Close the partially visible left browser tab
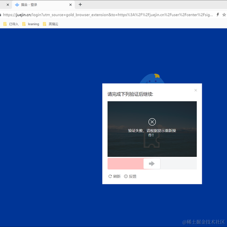Viewport: 227px width, 227px height. tap(8, 5)
